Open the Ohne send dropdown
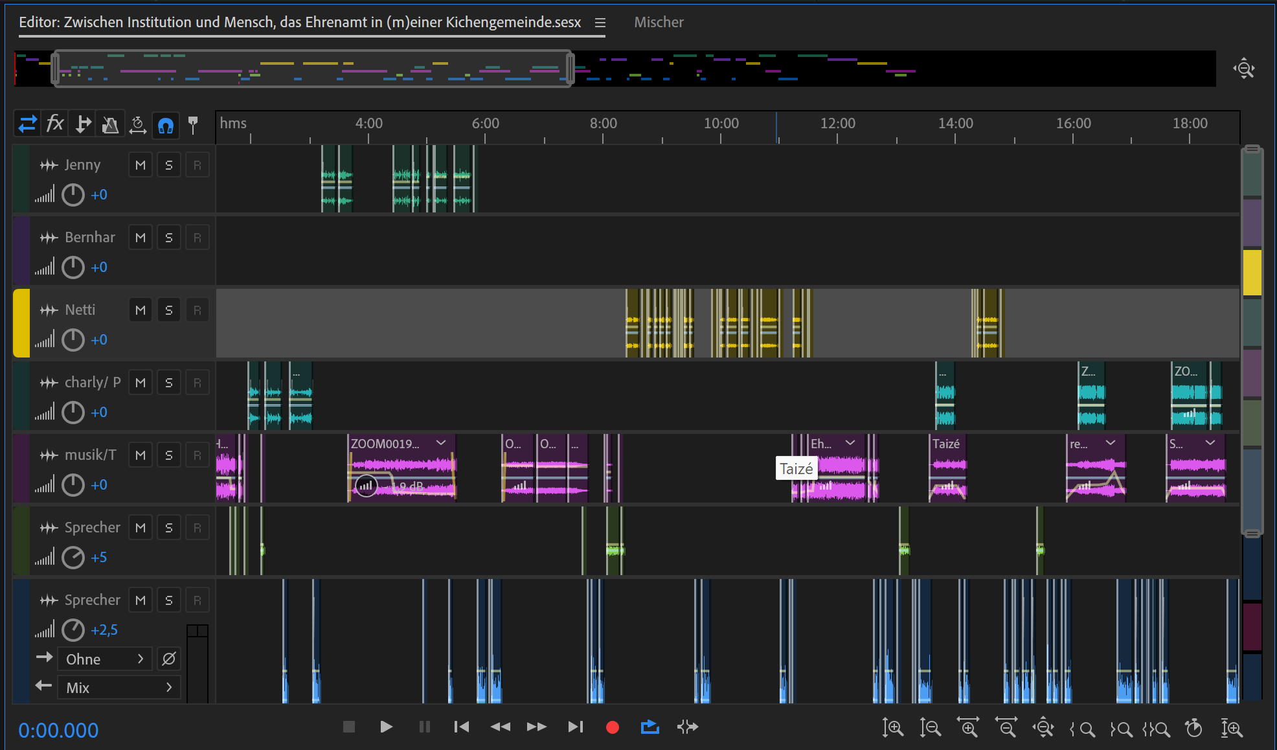Screen dimensions: 1277x750 pyautogui.click(x=105, y=659)
